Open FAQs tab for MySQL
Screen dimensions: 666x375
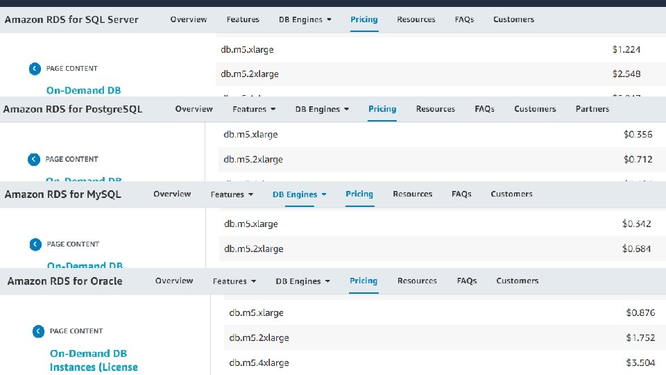[462, 194]
